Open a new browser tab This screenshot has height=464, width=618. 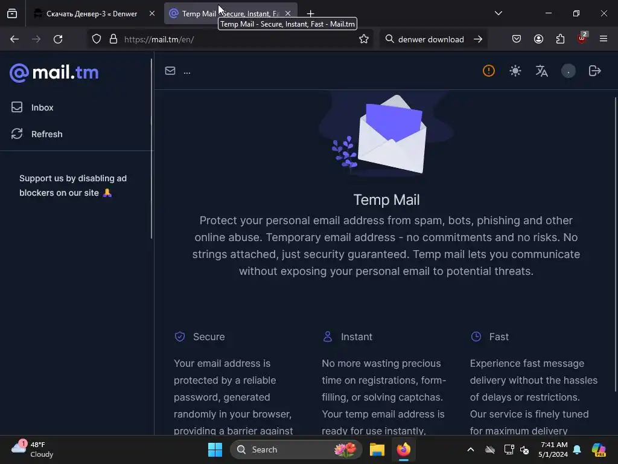(x=311, y=14)
